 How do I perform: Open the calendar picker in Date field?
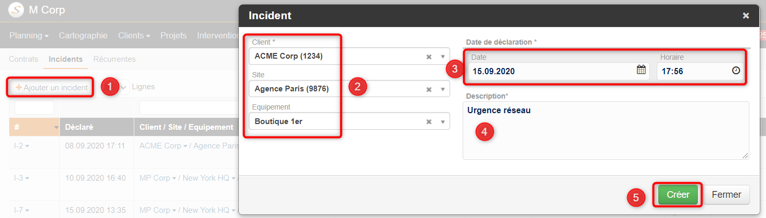click(x=641, y=71)
